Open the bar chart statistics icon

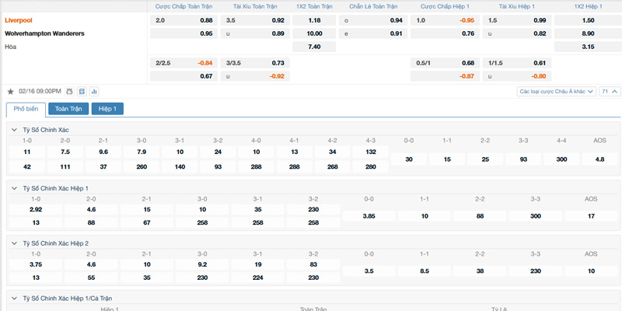pos(94,92)
